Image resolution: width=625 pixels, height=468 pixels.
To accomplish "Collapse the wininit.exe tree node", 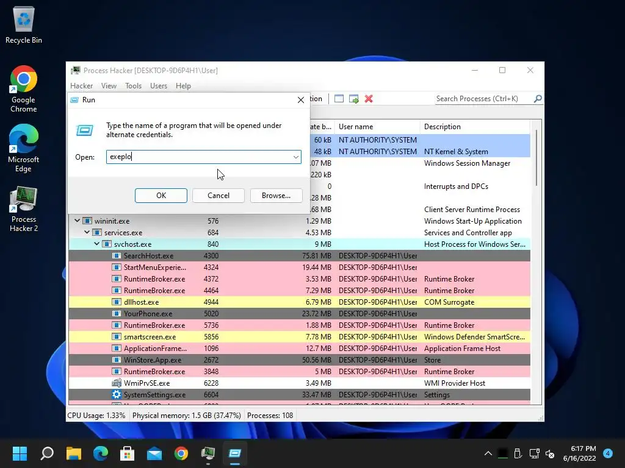I will 77,221.
